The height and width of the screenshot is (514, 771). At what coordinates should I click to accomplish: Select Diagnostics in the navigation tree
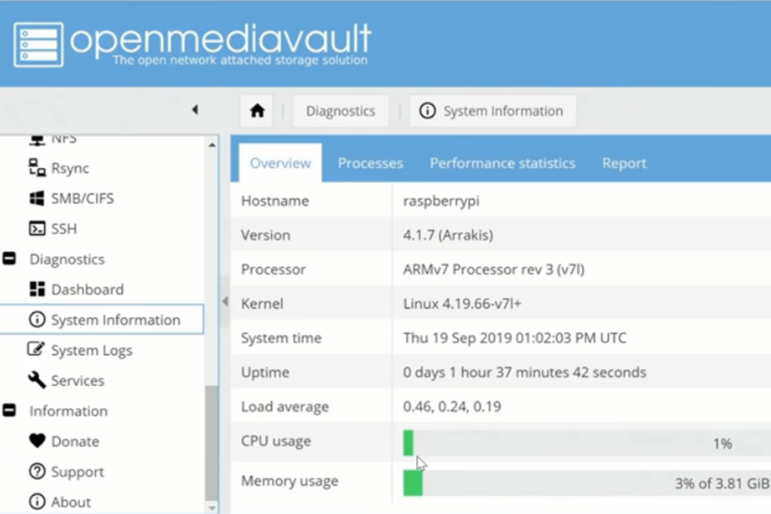tap(67, 259)
